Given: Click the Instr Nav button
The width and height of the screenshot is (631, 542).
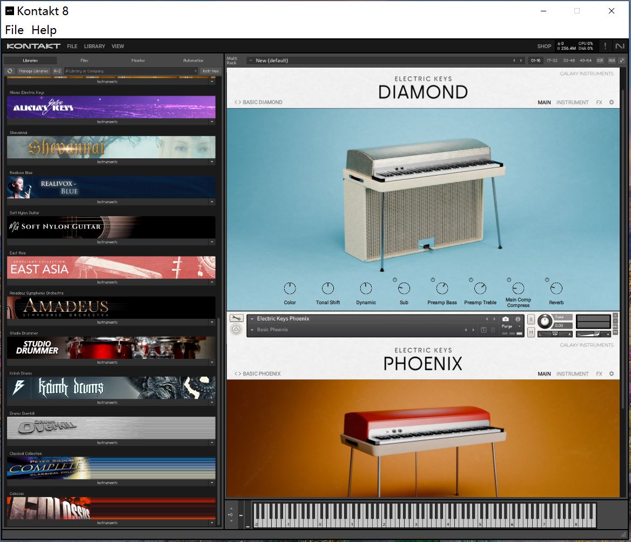Looking at the screenshot, I should click(211, 71).
